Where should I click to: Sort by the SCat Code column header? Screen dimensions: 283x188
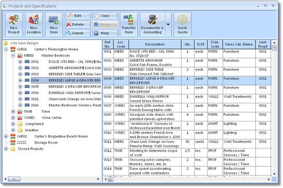click(x=215, y=44)
